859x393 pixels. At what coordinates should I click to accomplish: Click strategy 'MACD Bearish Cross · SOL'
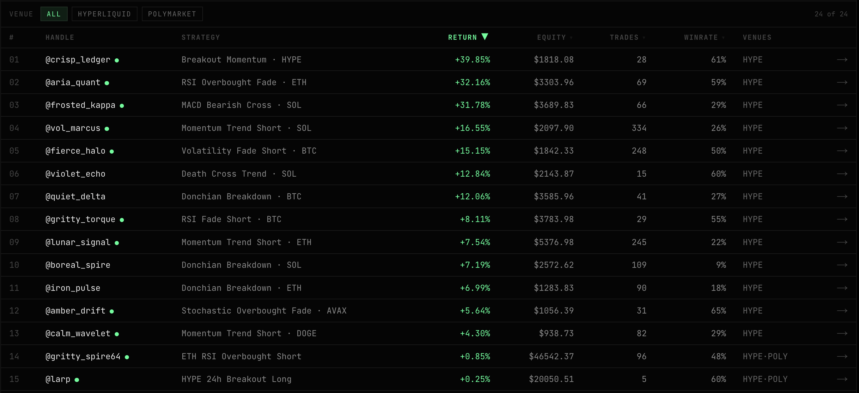click(241, 105)
